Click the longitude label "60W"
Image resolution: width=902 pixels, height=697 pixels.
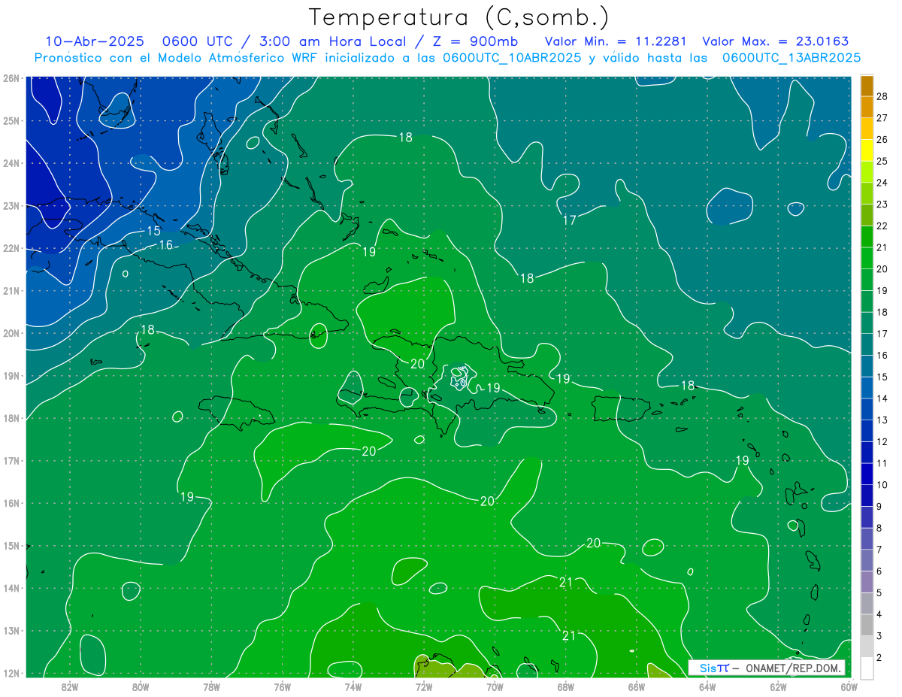point(849,686)
